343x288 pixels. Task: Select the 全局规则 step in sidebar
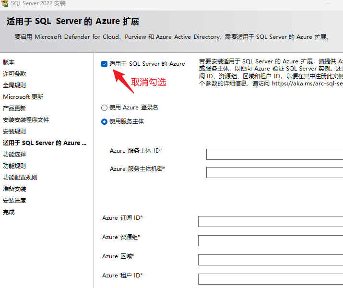(x=14, y=85)
